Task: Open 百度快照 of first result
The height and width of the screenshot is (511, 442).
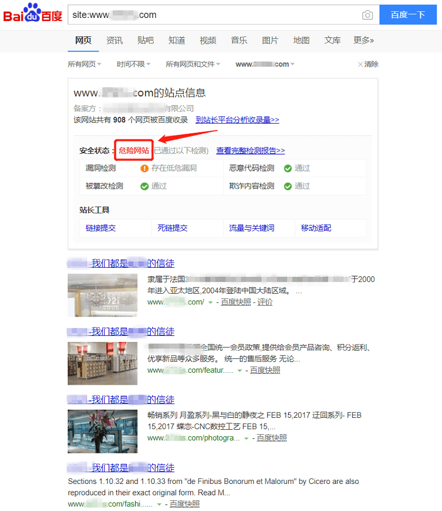Action: point(236,302)
